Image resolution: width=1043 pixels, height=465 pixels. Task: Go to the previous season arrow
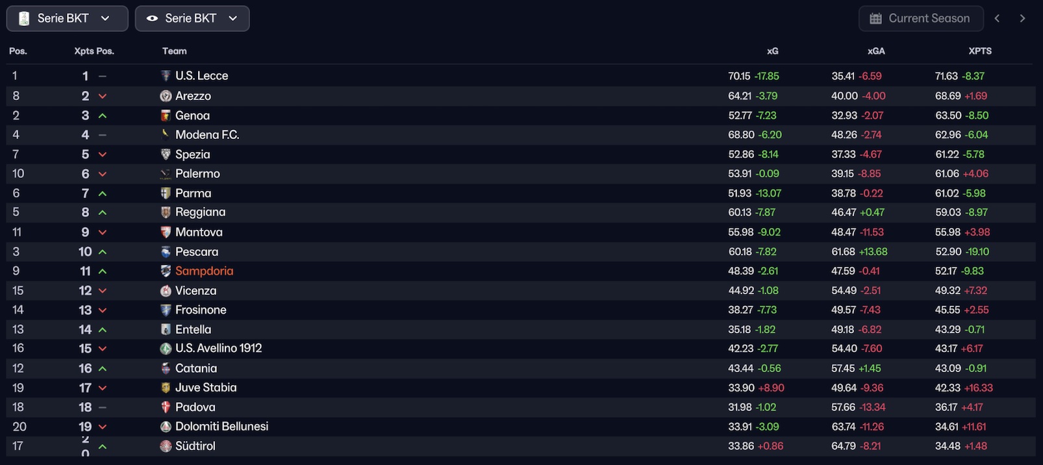point(997,19)
